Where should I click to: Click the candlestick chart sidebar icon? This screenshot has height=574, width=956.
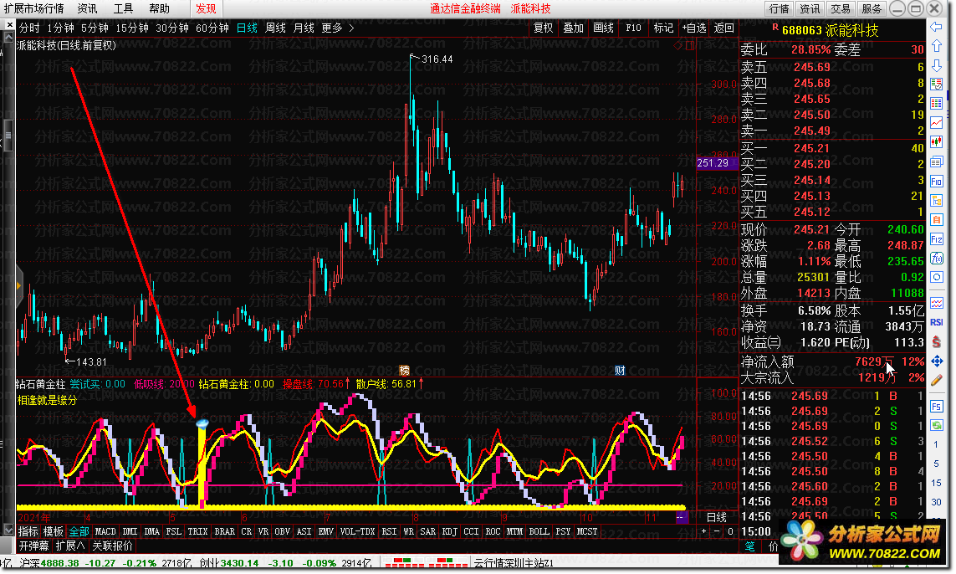click(x=937, y=143)
